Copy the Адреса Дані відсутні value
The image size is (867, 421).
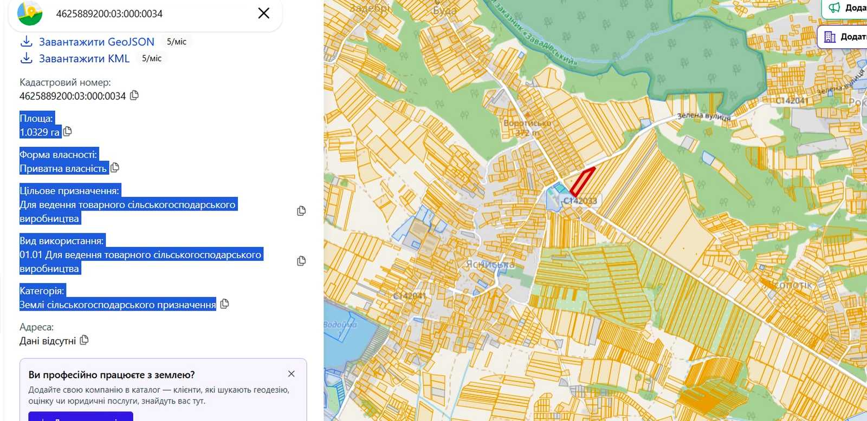click(x=84, y=340)
